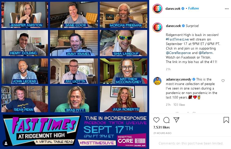Click the 21 HOURS AGO timestamp
The height and width of the screenshot is (149, 231).
(x=162, y=133)
